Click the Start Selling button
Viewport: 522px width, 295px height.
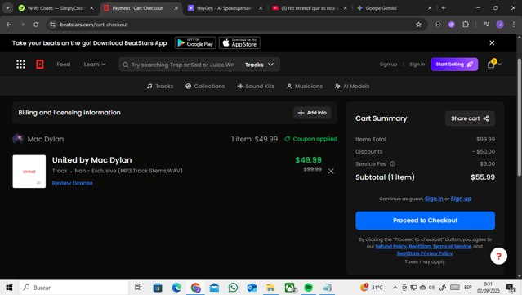coord(454,65)
